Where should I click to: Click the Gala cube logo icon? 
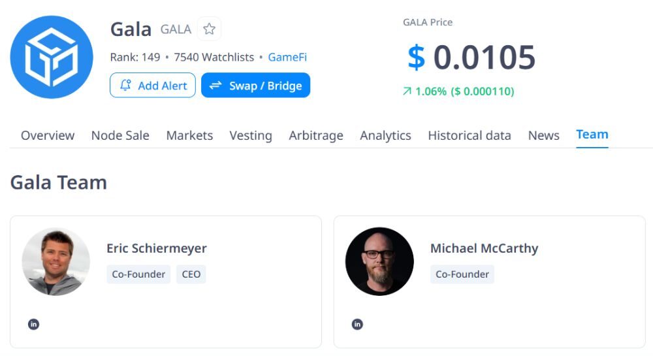point(52,57)
